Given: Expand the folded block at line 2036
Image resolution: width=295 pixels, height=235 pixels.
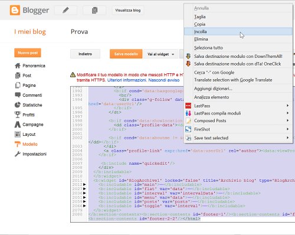Looking at the screenshot, I should coord(84,193).
